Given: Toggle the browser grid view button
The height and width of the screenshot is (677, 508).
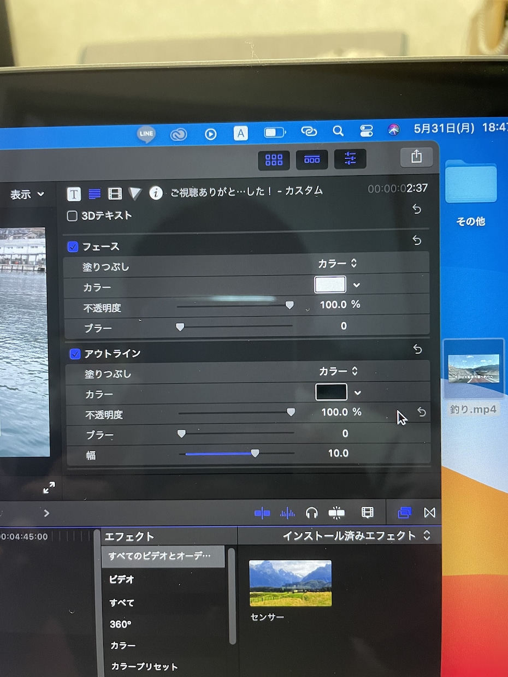Looking at the screenshot, I should 274,159.
